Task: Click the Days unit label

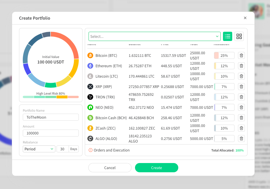Action: tap(74, 149)
